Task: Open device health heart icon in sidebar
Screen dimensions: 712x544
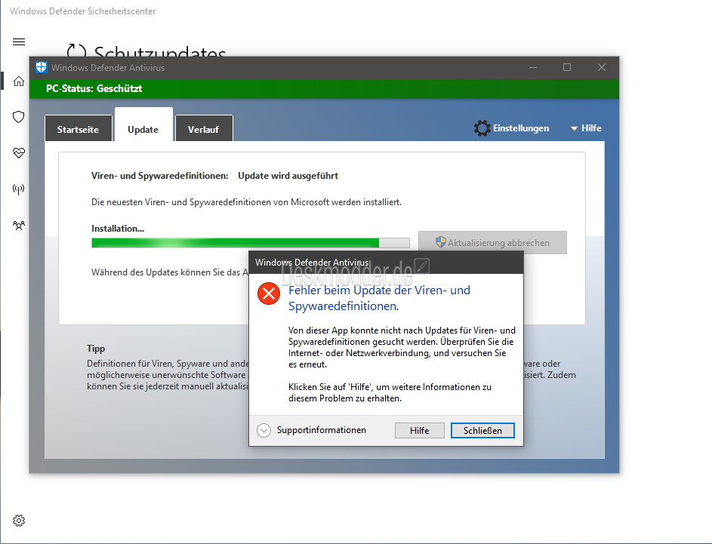Action: point(19,153)
